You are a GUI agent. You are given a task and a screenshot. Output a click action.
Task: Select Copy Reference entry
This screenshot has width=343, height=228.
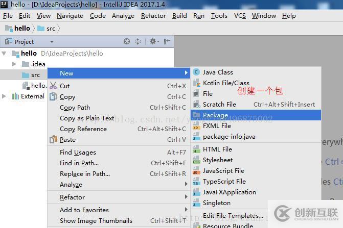click(x=119, y=129)
